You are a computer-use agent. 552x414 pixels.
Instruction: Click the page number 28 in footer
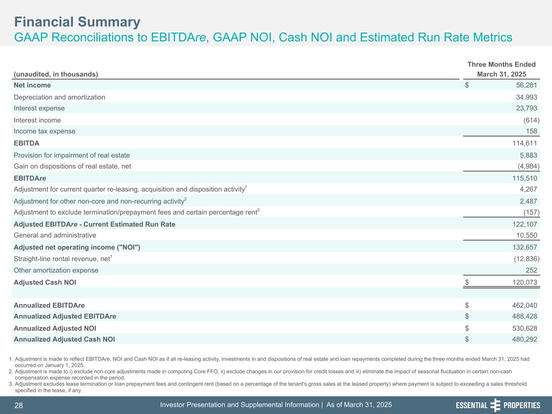pos(19,406)
